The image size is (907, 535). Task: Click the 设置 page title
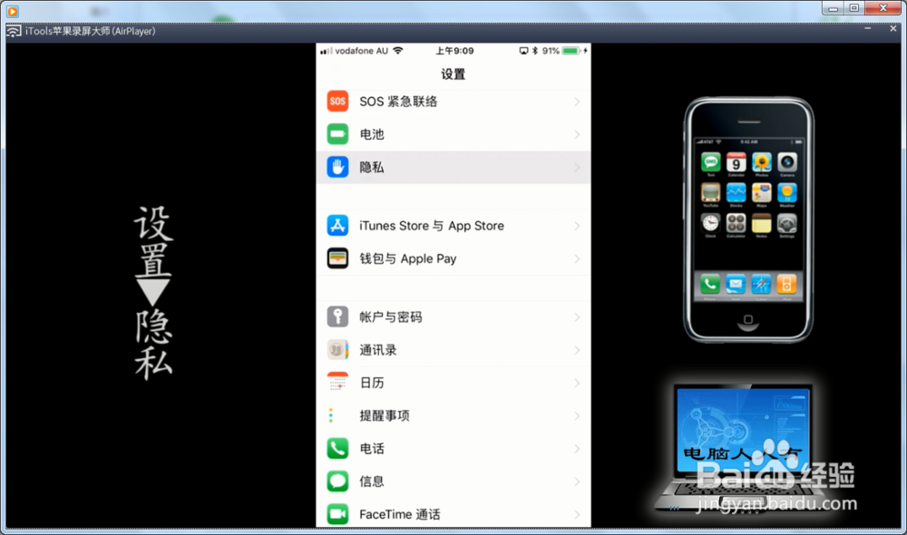click(453, 74)
